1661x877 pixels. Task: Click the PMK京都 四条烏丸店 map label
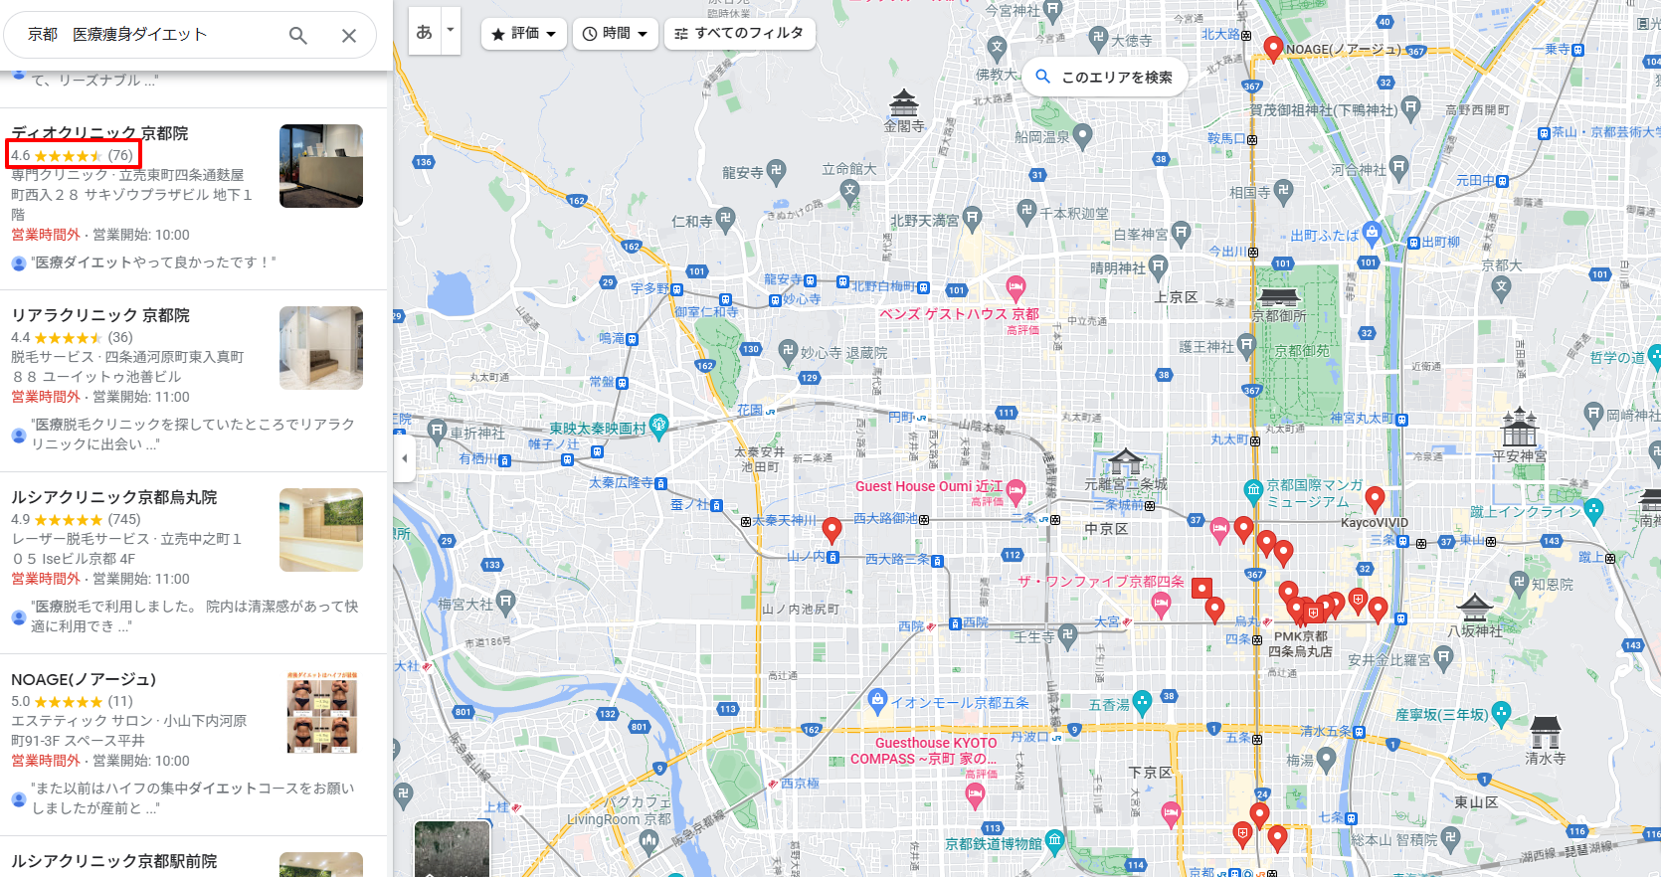coord(1300,643)
